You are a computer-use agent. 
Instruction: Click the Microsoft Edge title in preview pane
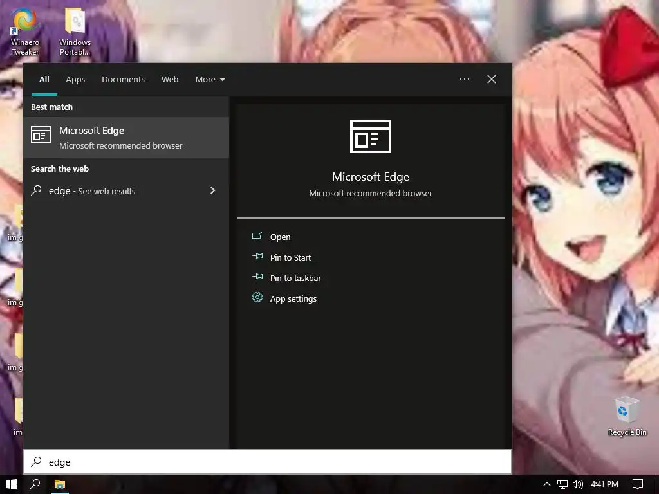(x=370, y=177)
